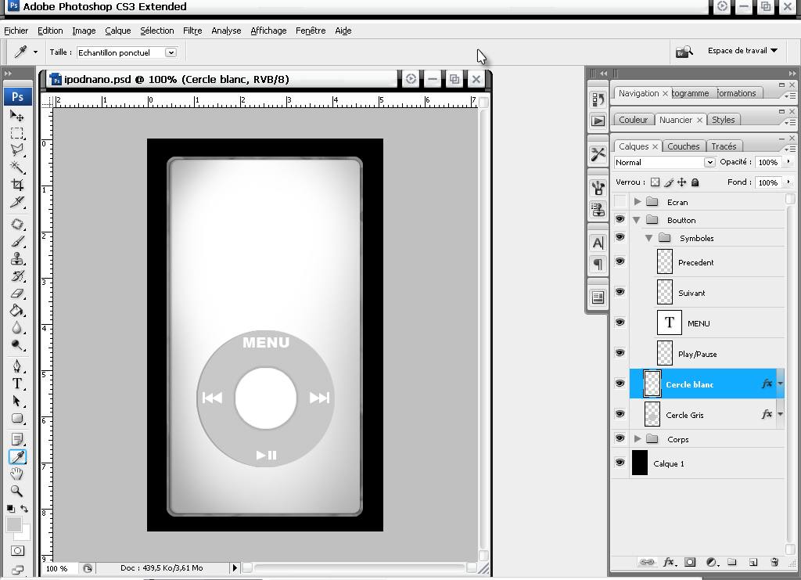Open the Fichier menu
Image resolution: width=801 pixels, height=580 pixels.
[x=16, y=31]
